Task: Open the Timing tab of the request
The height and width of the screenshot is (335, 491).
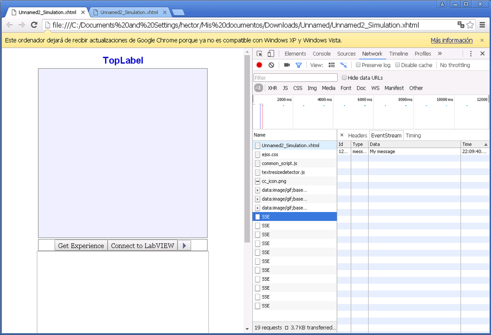Action: [413, 135]
